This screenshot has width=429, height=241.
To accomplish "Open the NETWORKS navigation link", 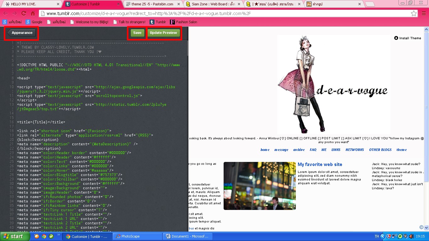I will pos(355,150).
